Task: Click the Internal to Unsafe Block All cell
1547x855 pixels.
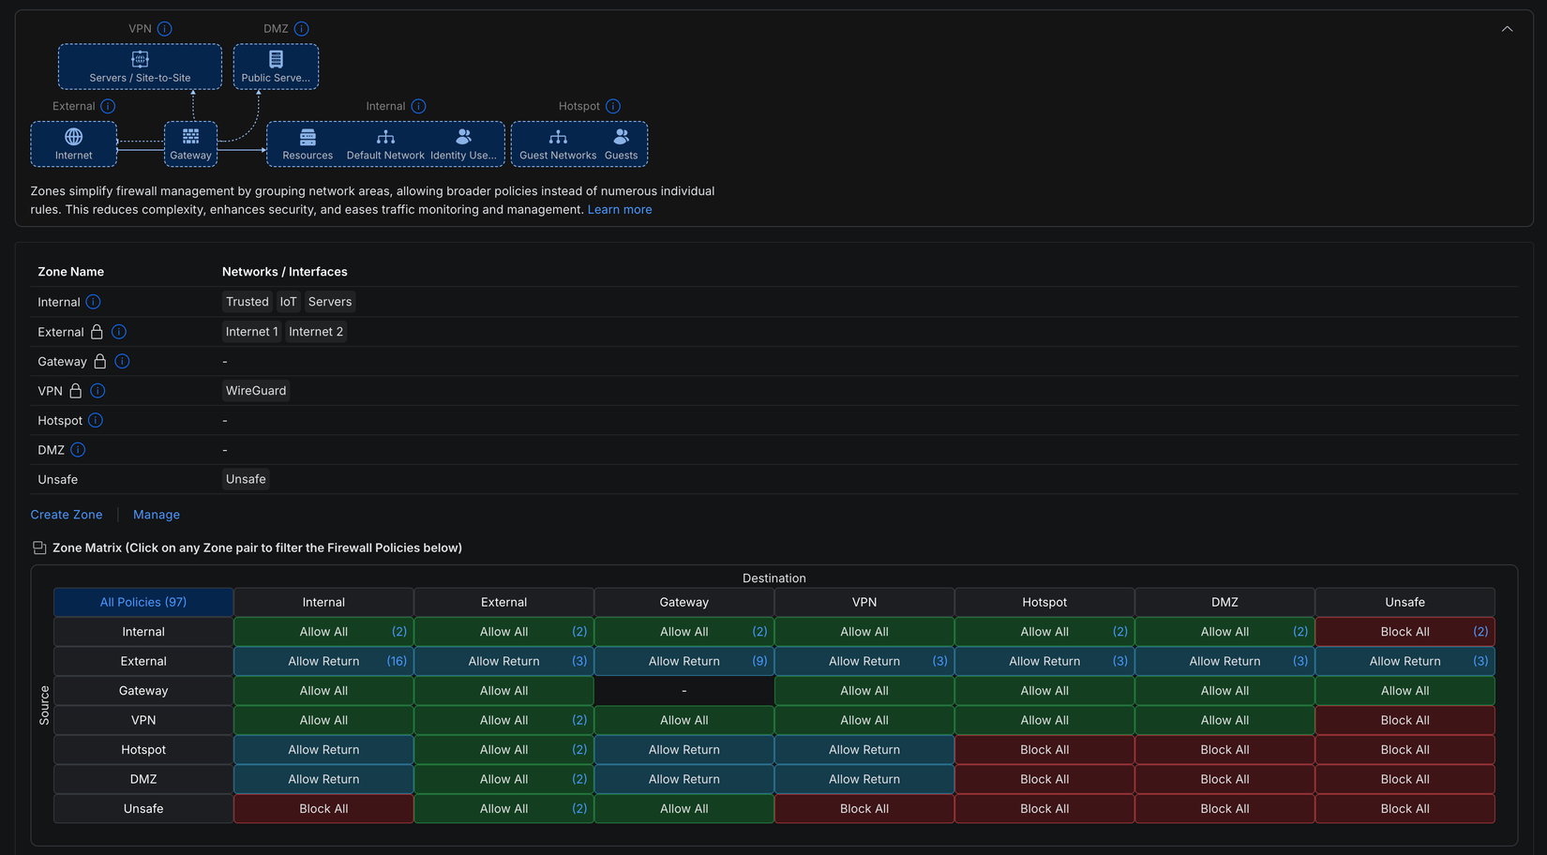Action: tap(1405, 631)
